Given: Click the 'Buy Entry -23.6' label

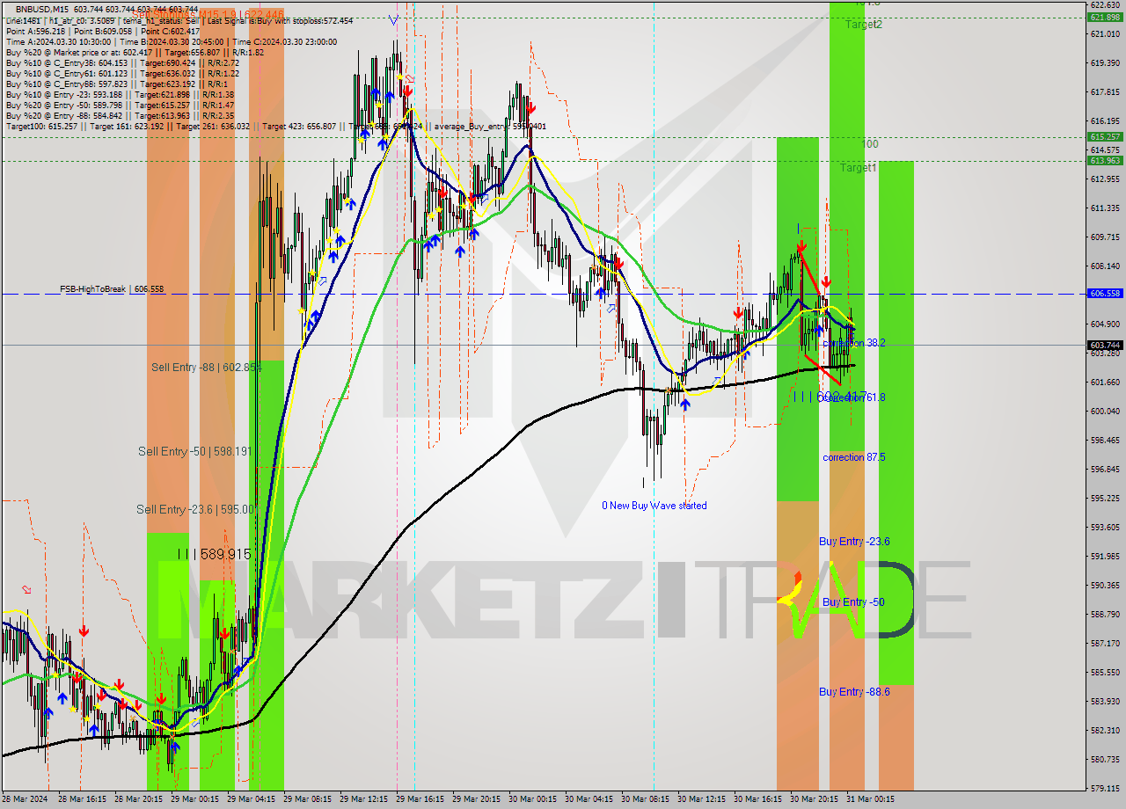Looking at the screenshot, I should pos(854,542).
